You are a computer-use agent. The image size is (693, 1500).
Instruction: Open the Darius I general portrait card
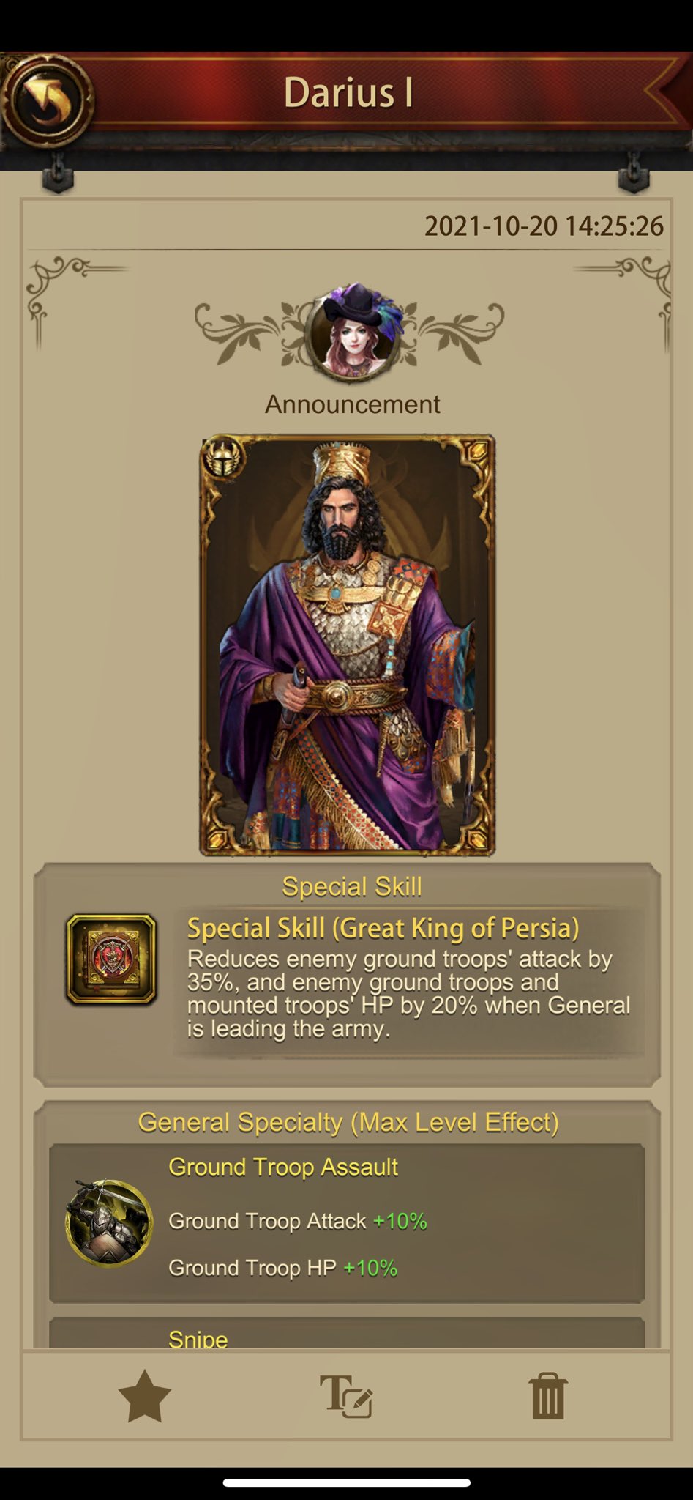click(348, 645)
